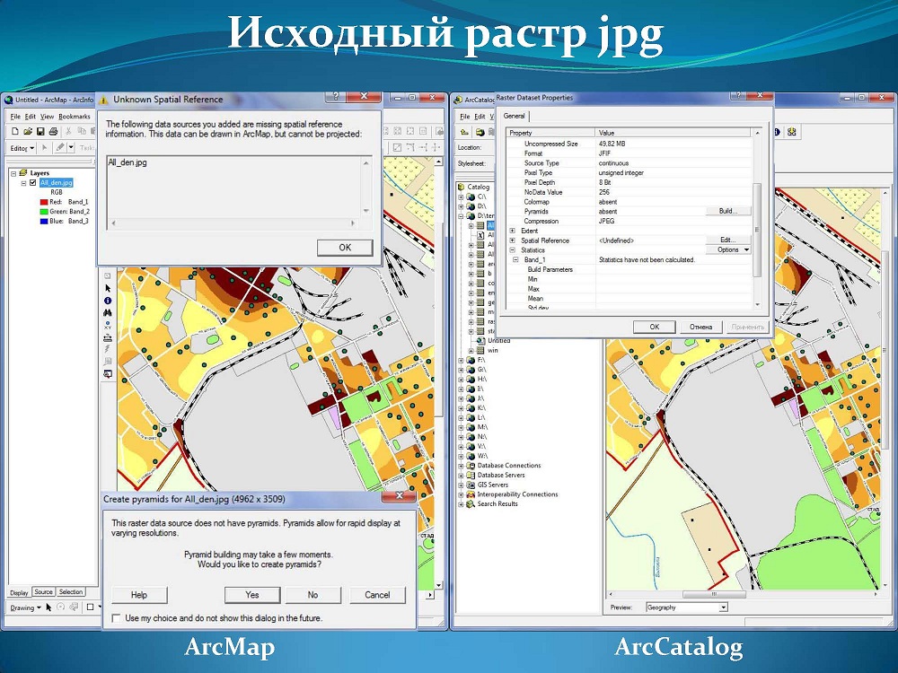Open the Find binoculars tool
The width and height of the screenshot is (898, 673).
[108, 313]
